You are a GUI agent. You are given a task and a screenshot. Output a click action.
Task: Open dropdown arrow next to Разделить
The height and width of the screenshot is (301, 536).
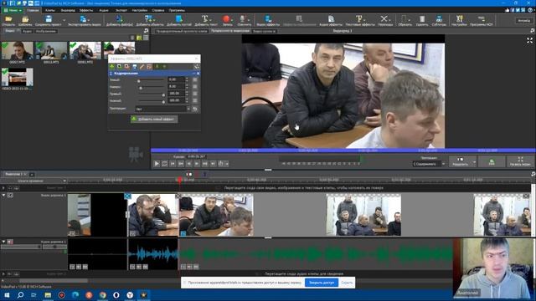point(475,161)
